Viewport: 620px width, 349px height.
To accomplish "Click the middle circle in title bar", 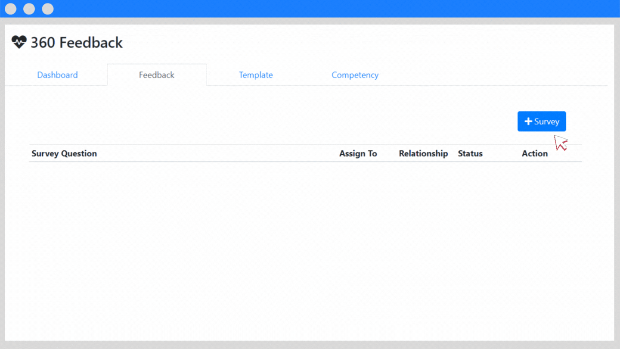I will (x=29, y=9).
